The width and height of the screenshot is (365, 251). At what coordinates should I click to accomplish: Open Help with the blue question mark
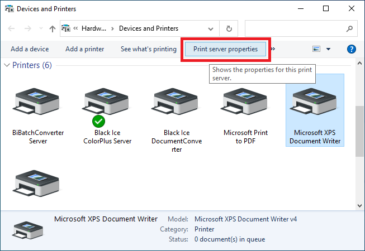tap(351, 49)
